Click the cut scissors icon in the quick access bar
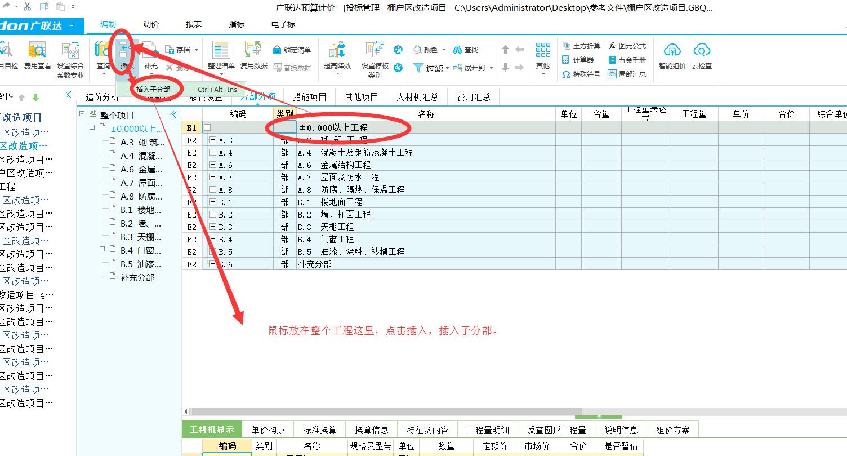 pos(27,7)
